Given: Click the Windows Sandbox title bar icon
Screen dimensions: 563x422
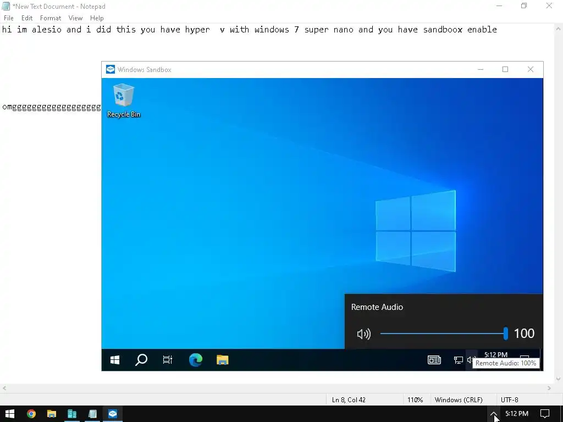Looking at the screenshot, I should pyautogui.click(x=111, y=69).
